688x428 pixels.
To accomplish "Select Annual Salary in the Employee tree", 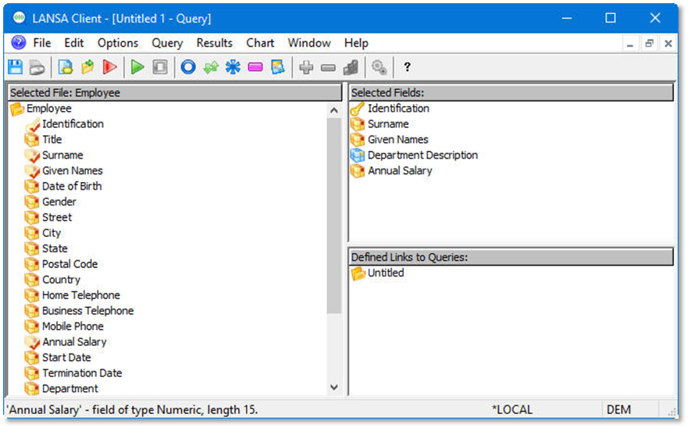I will (74, 342).
